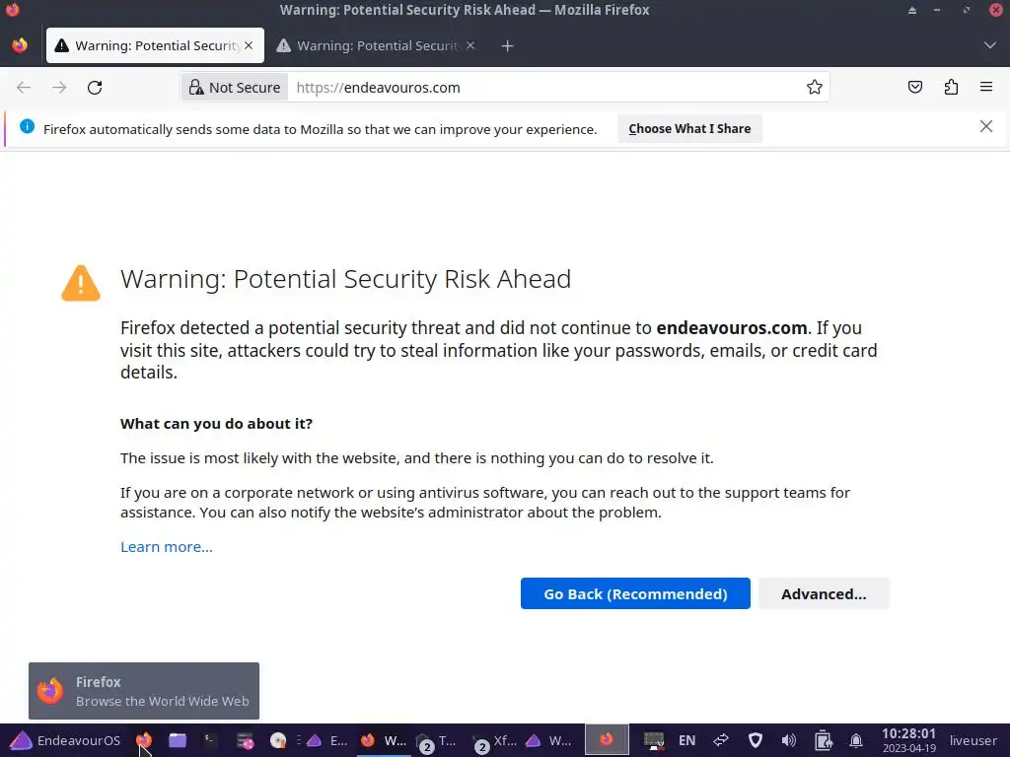Open the display tray icon
The image size is (1010, 757).
[653, 740]
